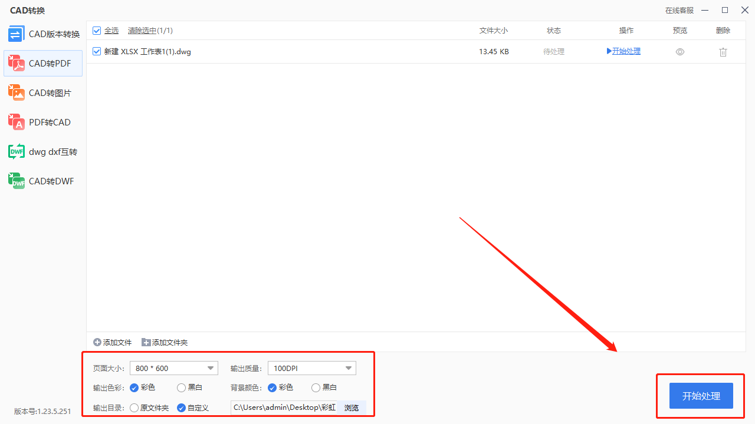Click the 13.45 KB file size value
755x424 pixels.
[494, 52]
